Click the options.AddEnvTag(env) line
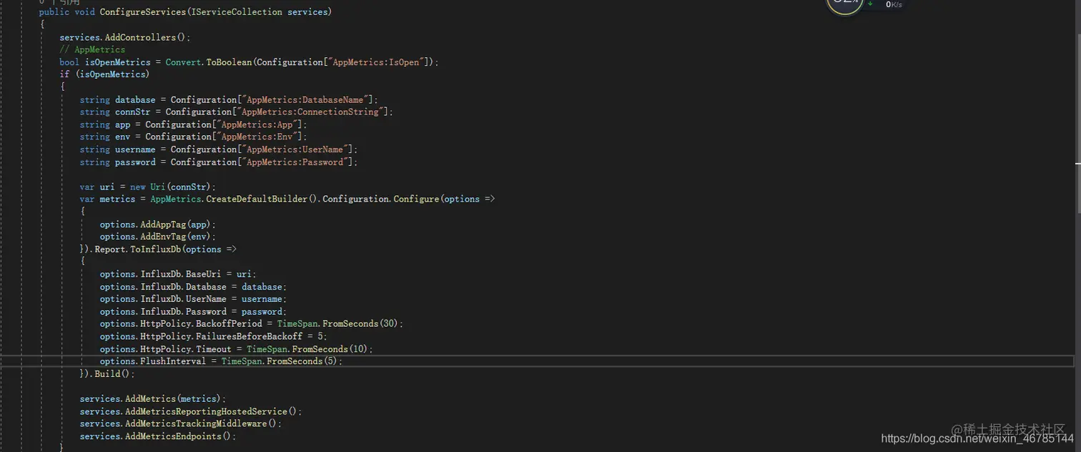 click(158, 237)
